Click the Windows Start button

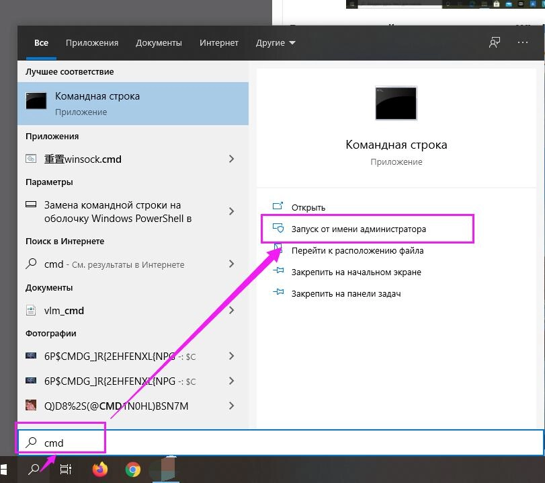click(x=5, y=469)
